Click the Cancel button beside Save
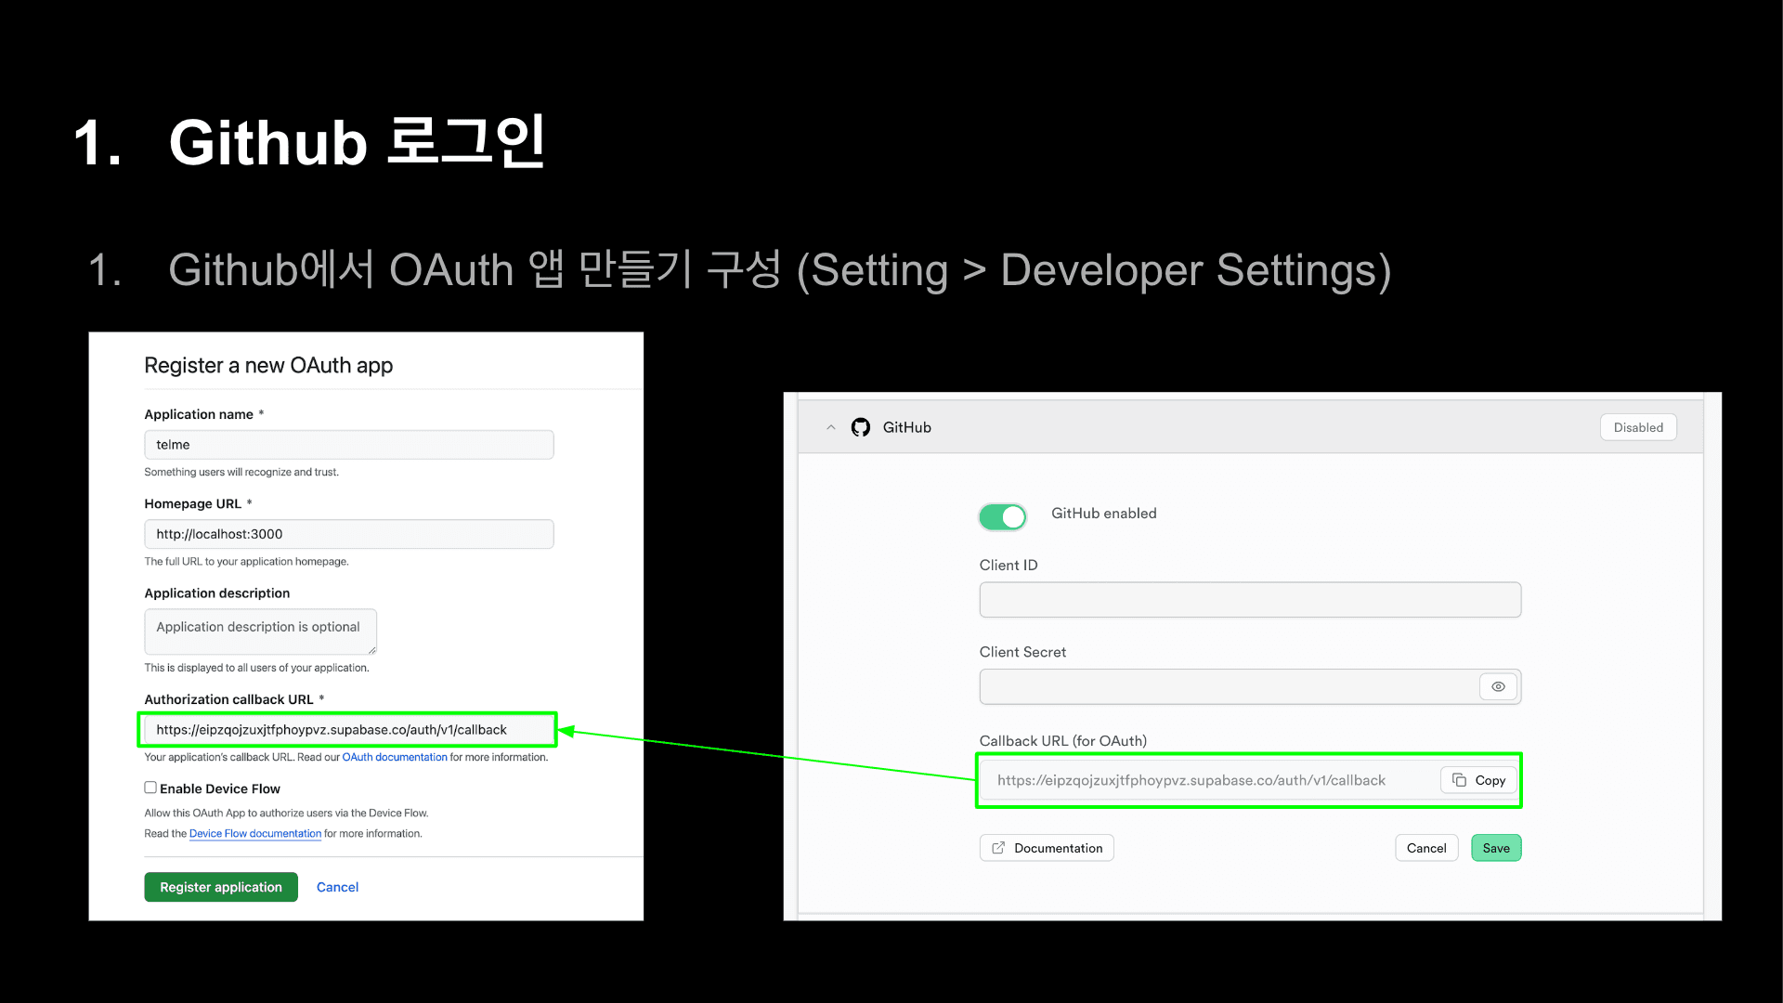1783x1003 pixels. 1425,848
